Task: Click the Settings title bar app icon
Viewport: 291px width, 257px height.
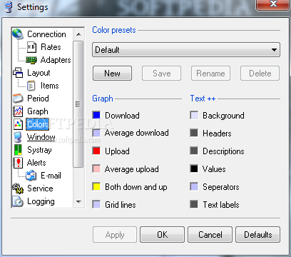Action: 9,7
